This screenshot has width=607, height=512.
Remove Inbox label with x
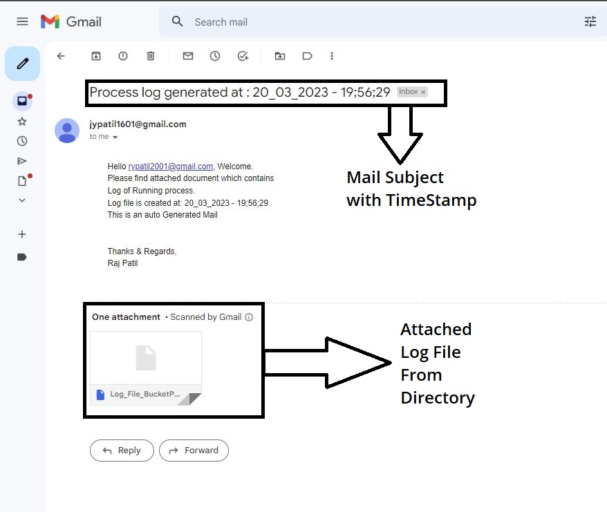(x=423, y=92)
